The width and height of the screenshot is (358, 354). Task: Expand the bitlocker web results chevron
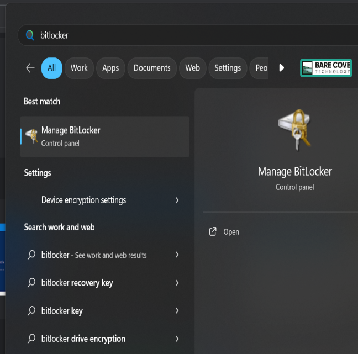coord(177,255)
